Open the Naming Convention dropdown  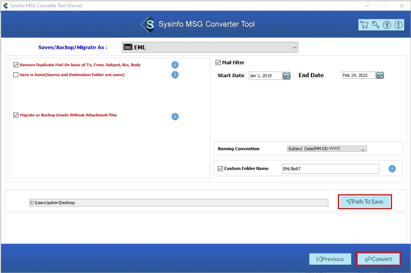click(x=327, y=149)
